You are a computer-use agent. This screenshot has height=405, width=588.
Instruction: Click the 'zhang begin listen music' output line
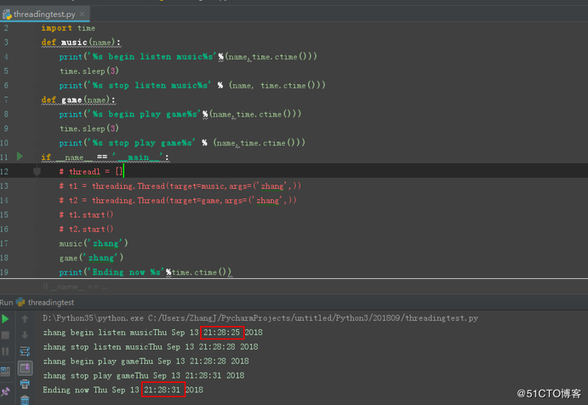(x=153, y=332)
